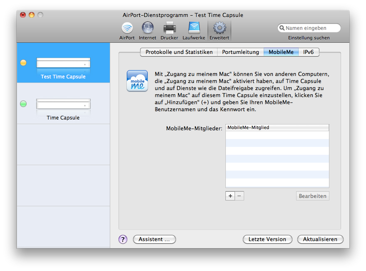Open the Drucker printer settings
The width and height of the screenshot is (366, 271).
pos(169,31)
